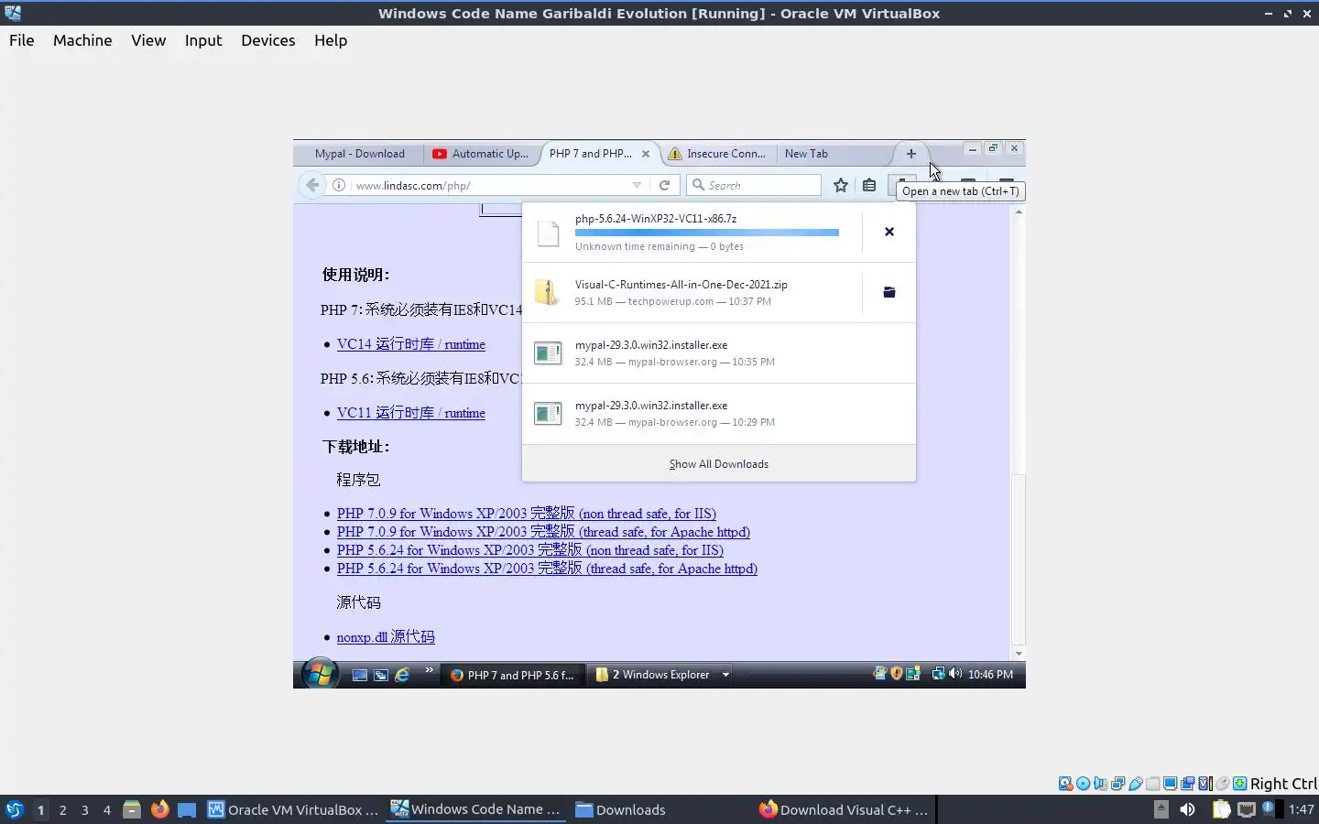Screen dimensions: 1319x824
Task: Show site information icon in address bar
Action: click(x=339, y=185)
